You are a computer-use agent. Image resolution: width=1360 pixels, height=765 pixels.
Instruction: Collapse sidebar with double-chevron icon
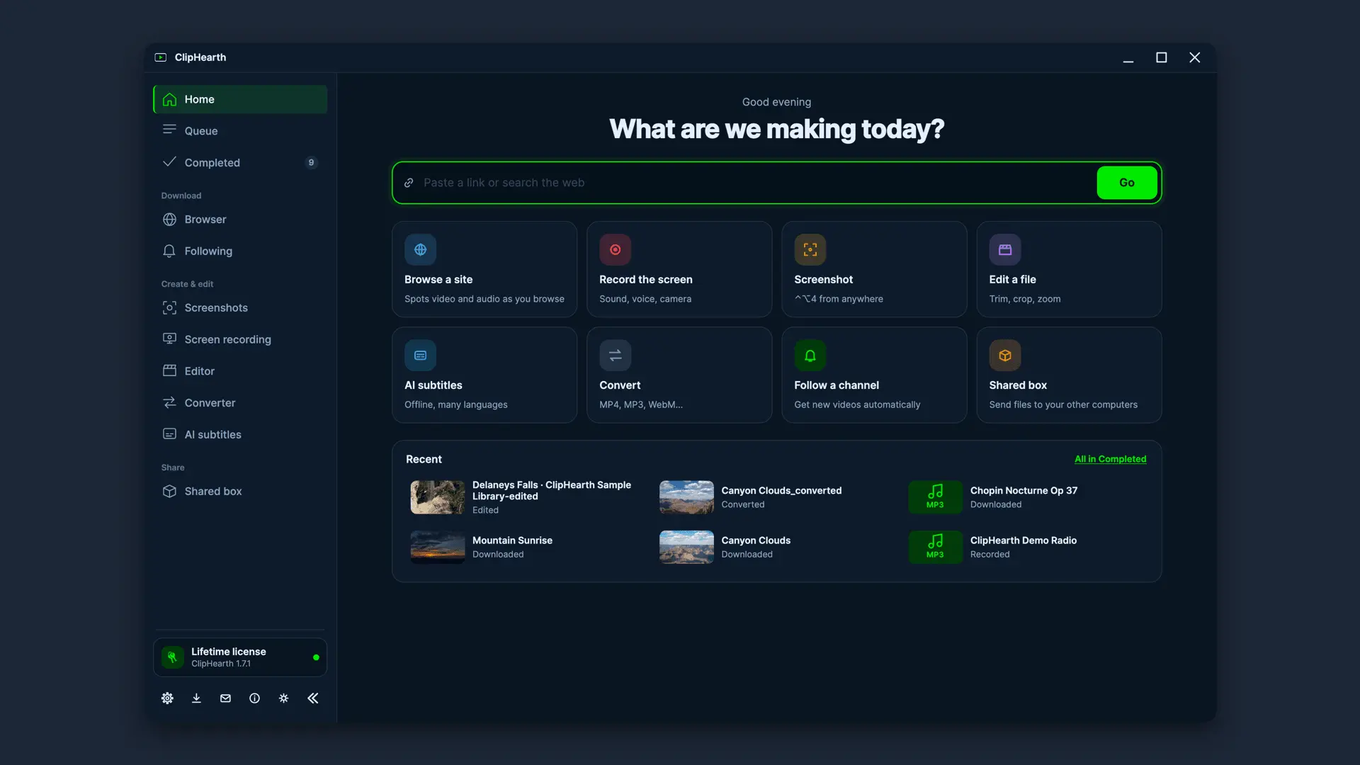312,698
